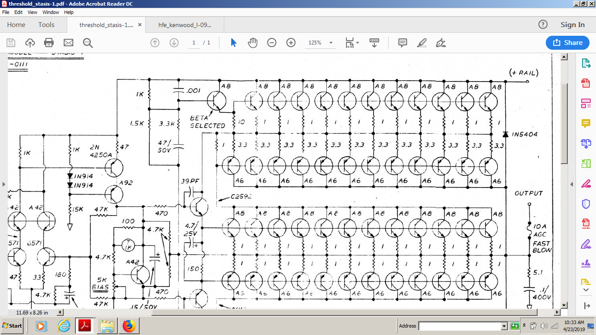Select the Highlight text pen tool
Viewport: 596px width, 335px height.
click(421, 43)
